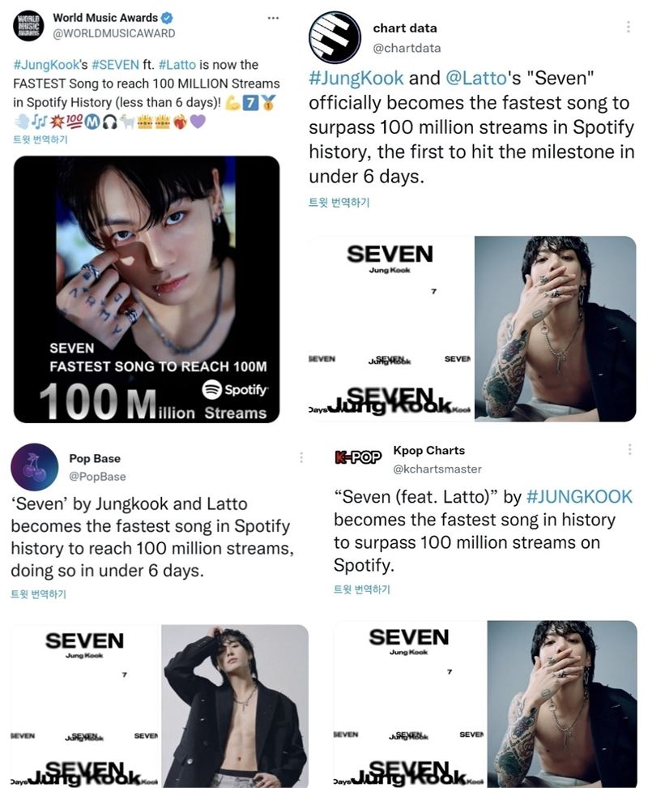648x788 pixels.
Task: Open more options menu on Pop Base tweet
Action: tap(301, 456)
